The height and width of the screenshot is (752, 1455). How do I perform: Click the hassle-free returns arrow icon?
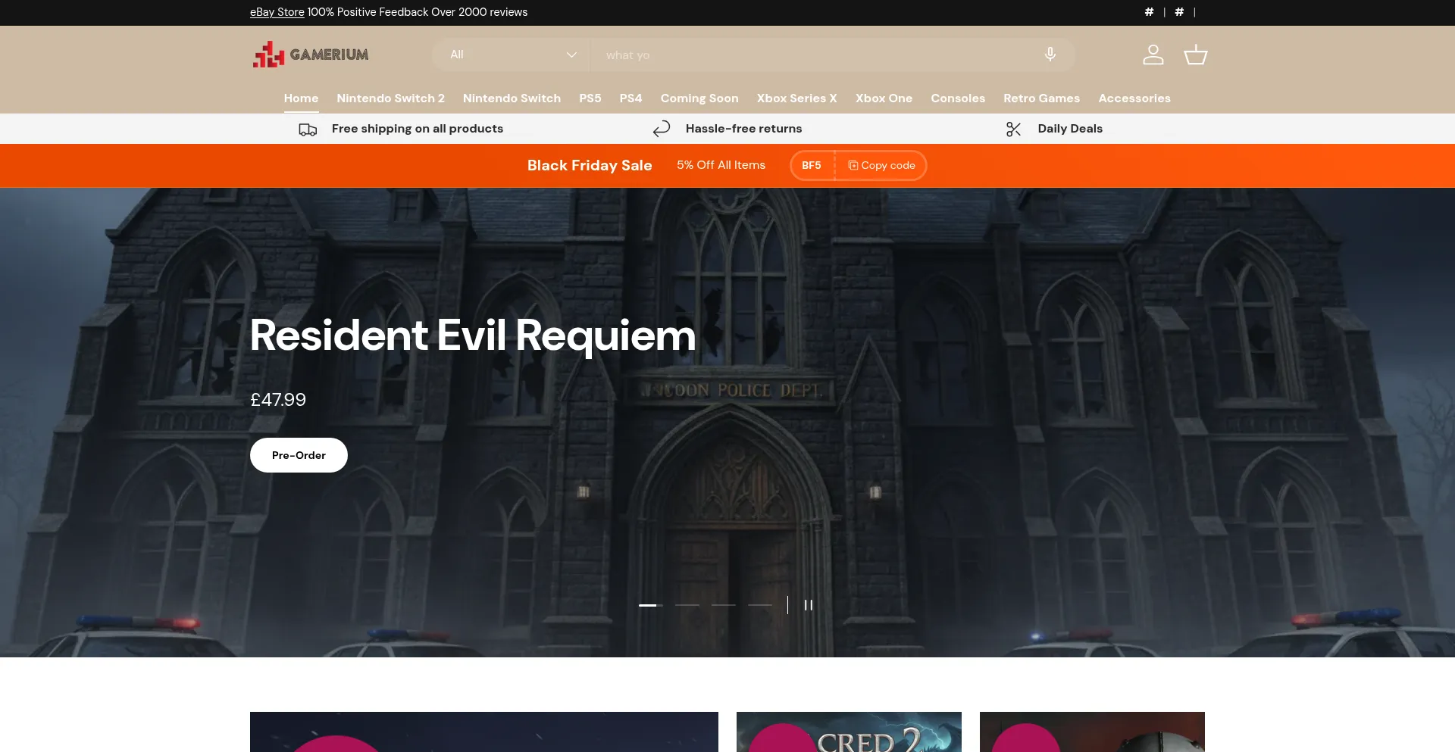click(x=661, y=129)
